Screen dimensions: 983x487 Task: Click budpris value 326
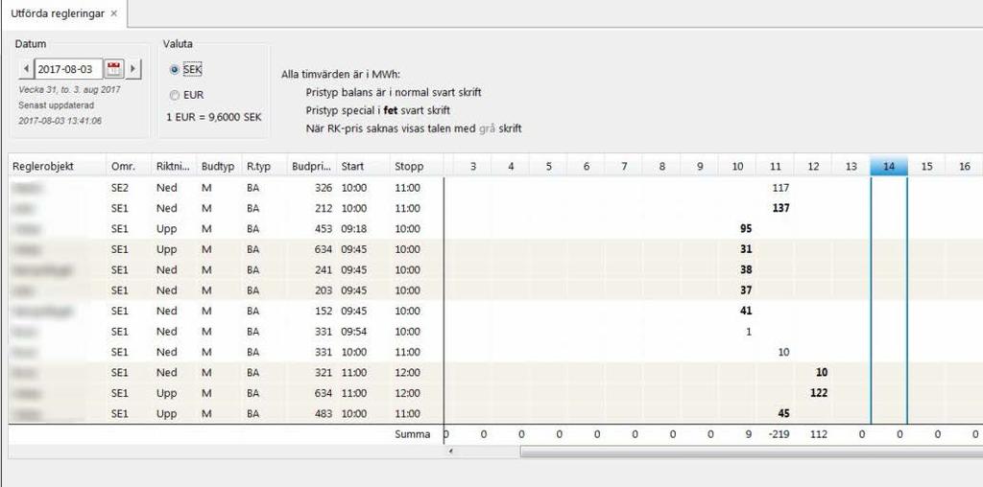coord(324,187)
